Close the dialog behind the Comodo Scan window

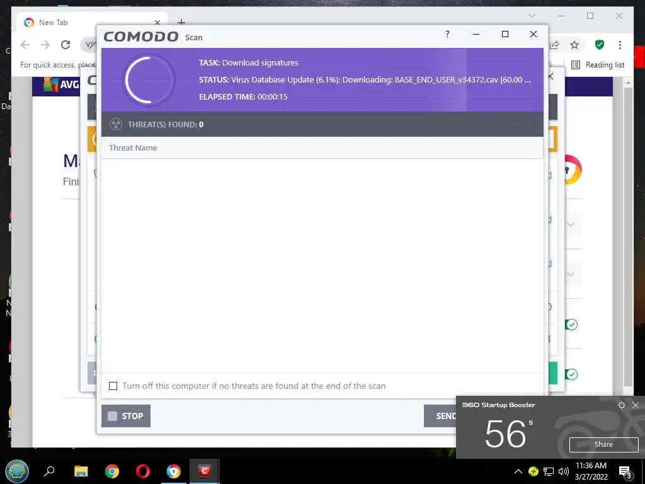[551, 76]
